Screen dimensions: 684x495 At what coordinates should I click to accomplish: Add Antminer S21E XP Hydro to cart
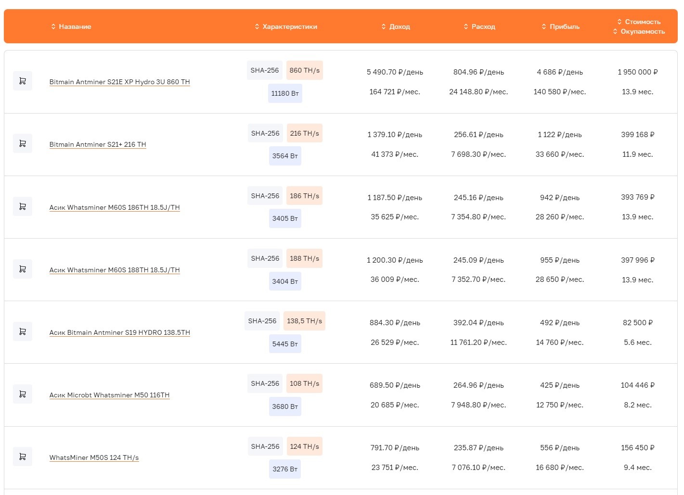(22, 81)
